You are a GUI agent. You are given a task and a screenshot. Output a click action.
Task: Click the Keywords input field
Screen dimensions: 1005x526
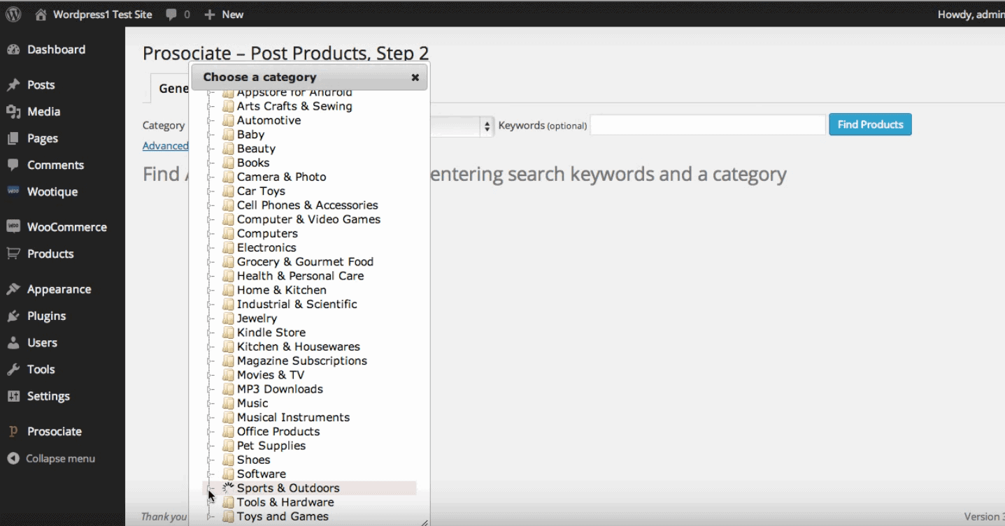click(x=708, y=125)
